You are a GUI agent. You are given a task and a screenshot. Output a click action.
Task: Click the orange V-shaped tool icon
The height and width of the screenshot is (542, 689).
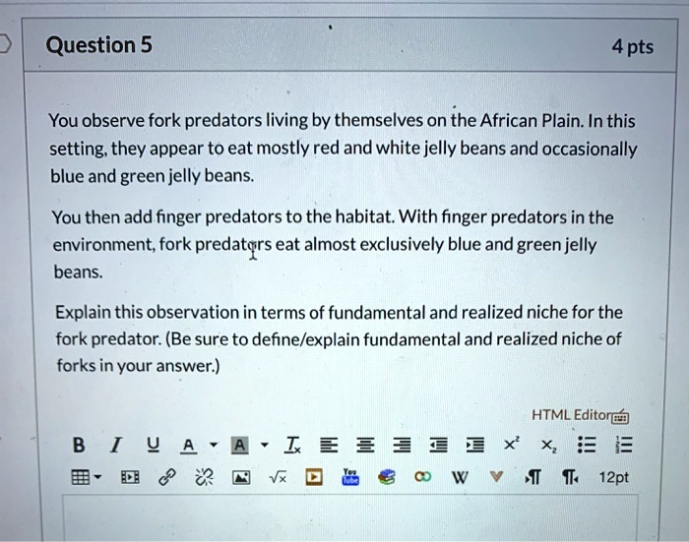tap(496, 476)
